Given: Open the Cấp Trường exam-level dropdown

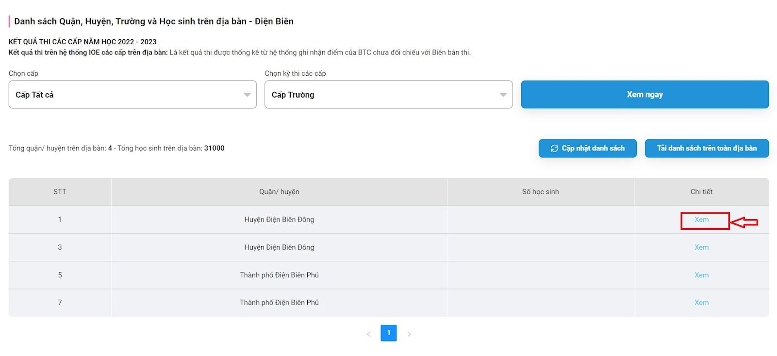Looking at the screenshot, I should [388, 95].
